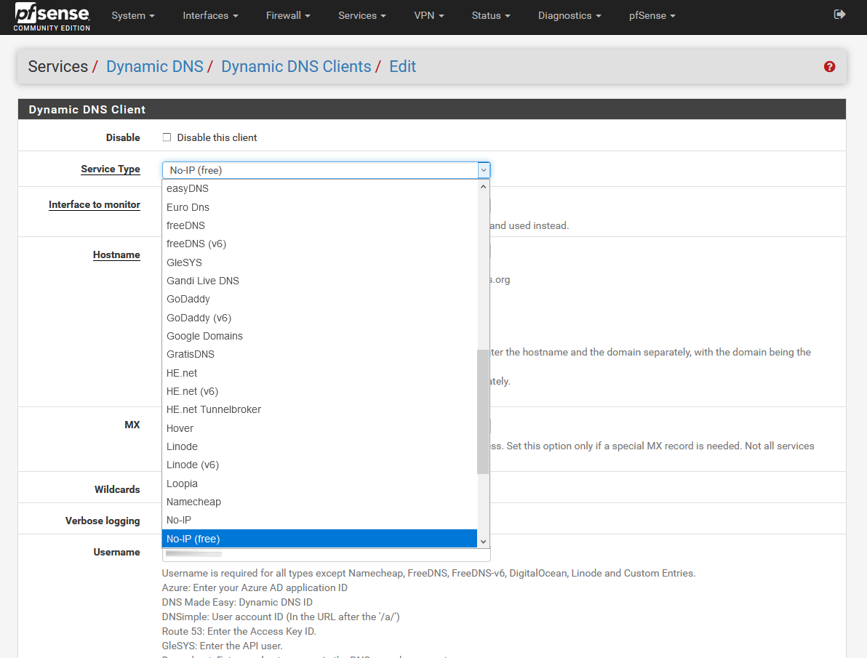Image resolution: width=867 pixels, height=658 pixels.
Task: Click the Hostname field label
Action: [116, 255]
